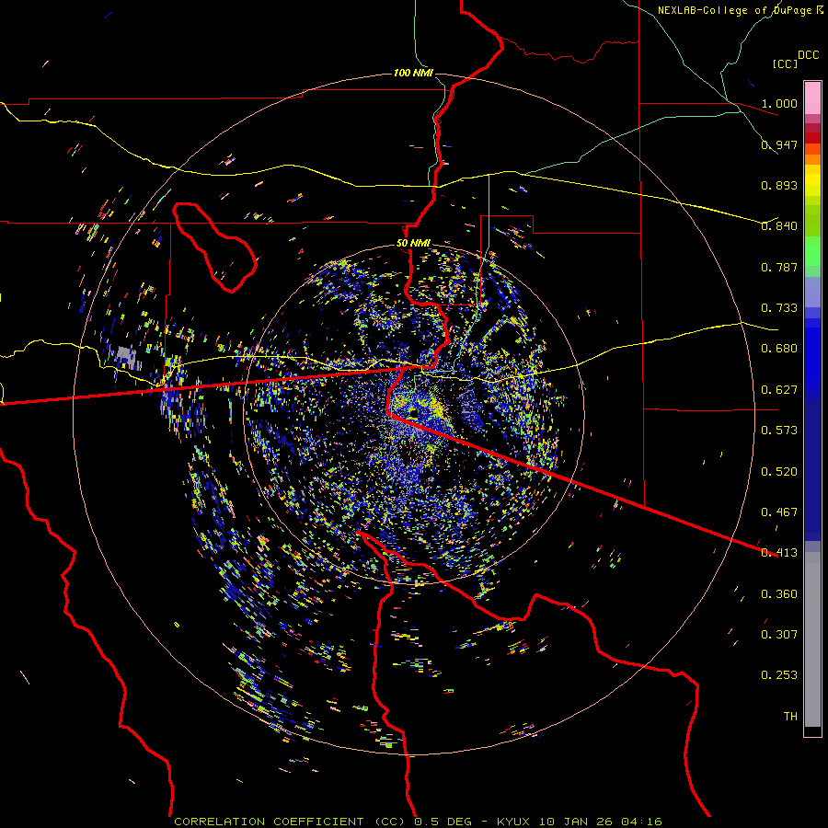Click the 100 NMI range ring label
This screenshot has width=828, height=828.
pyautogui.click(x=413, y=73)
